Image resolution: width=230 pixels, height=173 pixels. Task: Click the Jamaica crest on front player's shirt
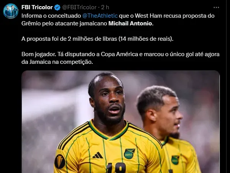(130, 153)
